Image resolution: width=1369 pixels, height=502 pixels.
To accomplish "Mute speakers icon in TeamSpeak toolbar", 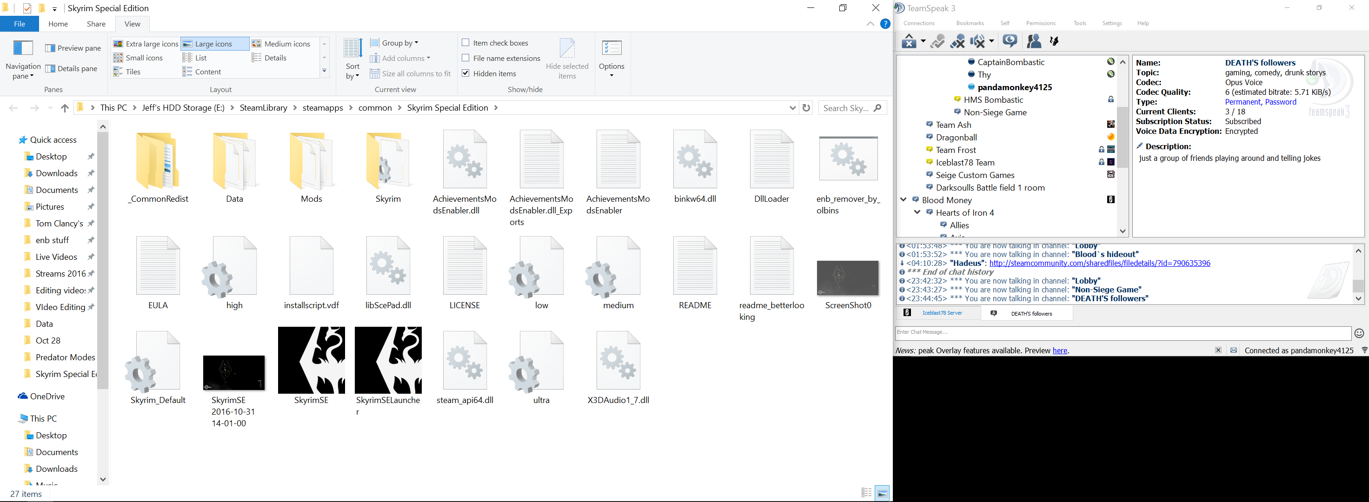I will point(977,41).
